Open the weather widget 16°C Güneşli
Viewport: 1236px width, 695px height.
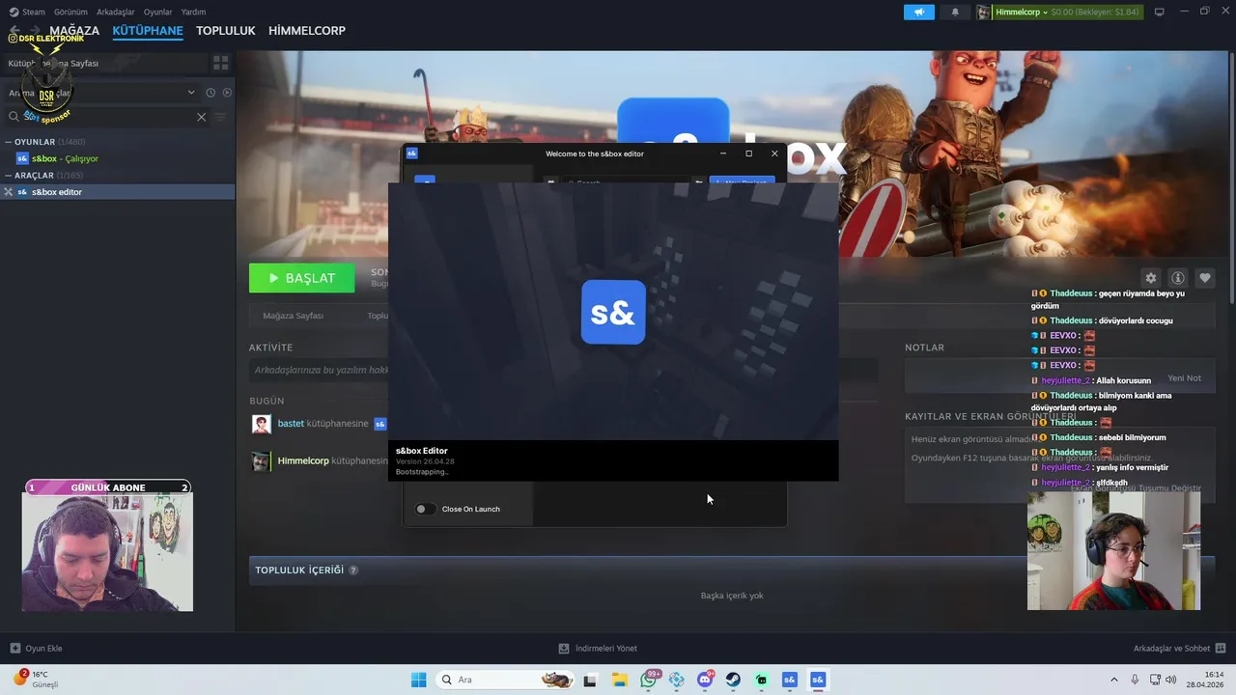point(37,680)
